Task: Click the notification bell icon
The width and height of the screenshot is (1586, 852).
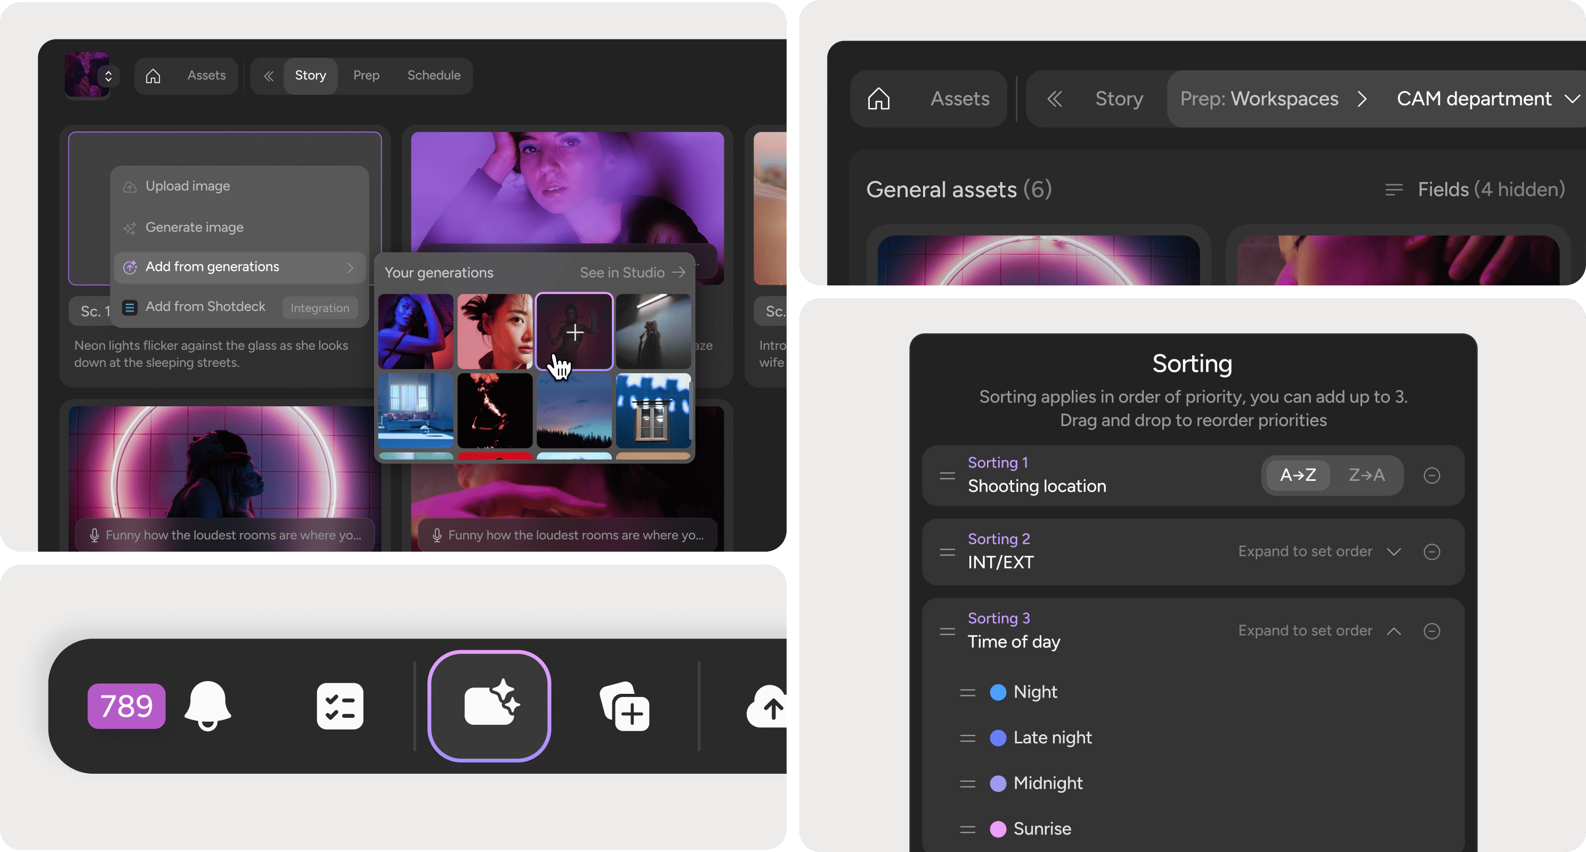Action: point(207,705)
